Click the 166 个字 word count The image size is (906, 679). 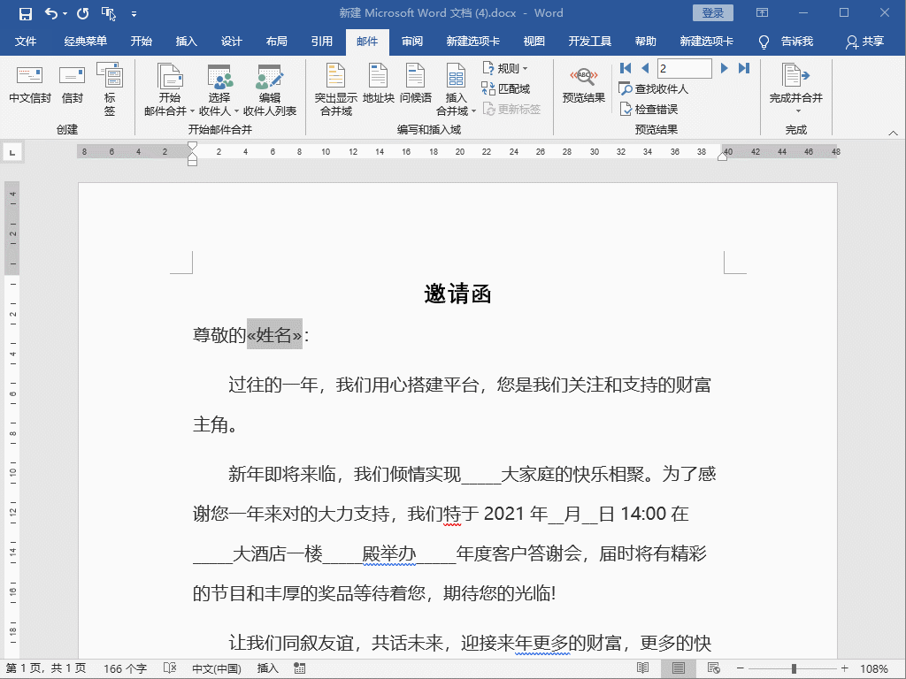[x=125, y=668]
